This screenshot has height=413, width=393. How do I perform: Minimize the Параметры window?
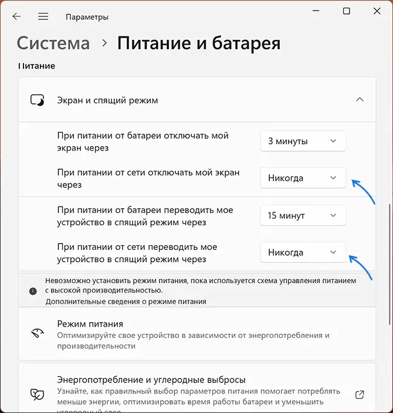tap(316, 11)
